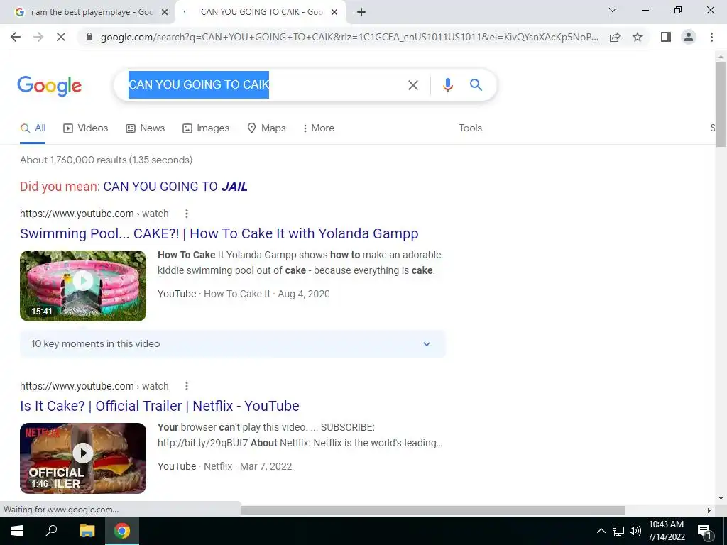This screenshot has height=545, width=727.
Task: Switch to Maps results
Action: (267, 128)
